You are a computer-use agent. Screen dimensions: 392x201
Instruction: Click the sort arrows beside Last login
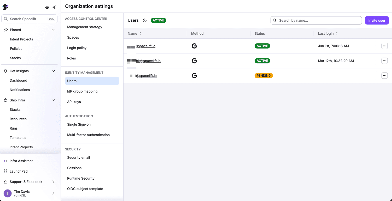click(337, 33)
